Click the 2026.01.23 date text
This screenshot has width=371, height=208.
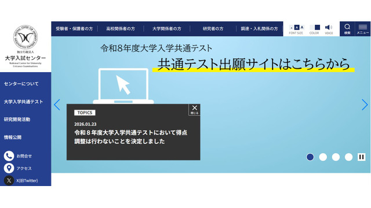coord(85,124)
